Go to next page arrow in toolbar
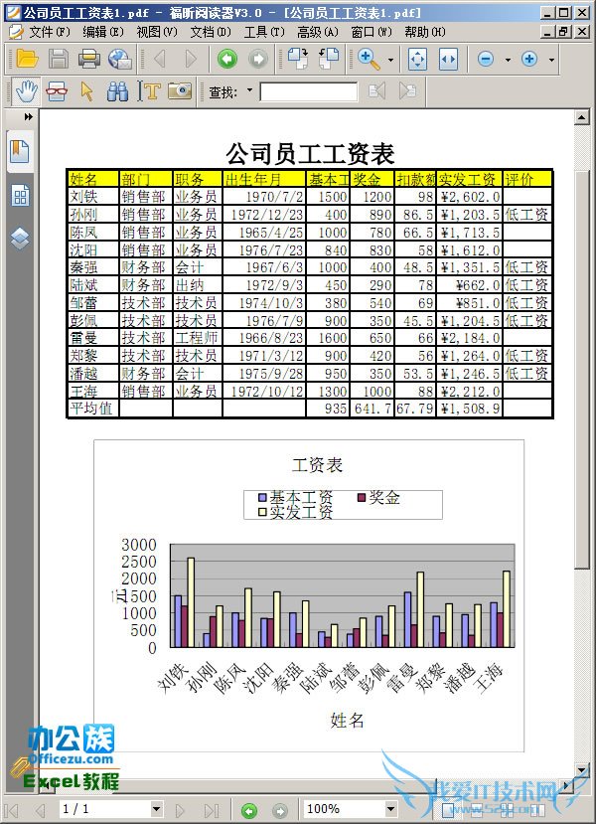This screenshot has height=824, width=596. tap(191, 59)
